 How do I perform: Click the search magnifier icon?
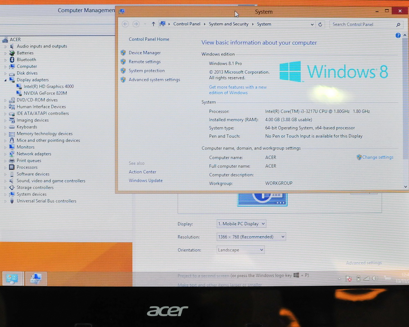[x=398, y=25]
